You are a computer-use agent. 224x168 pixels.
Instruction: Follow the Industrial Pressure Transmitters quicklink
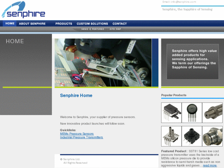pos(81,137)
